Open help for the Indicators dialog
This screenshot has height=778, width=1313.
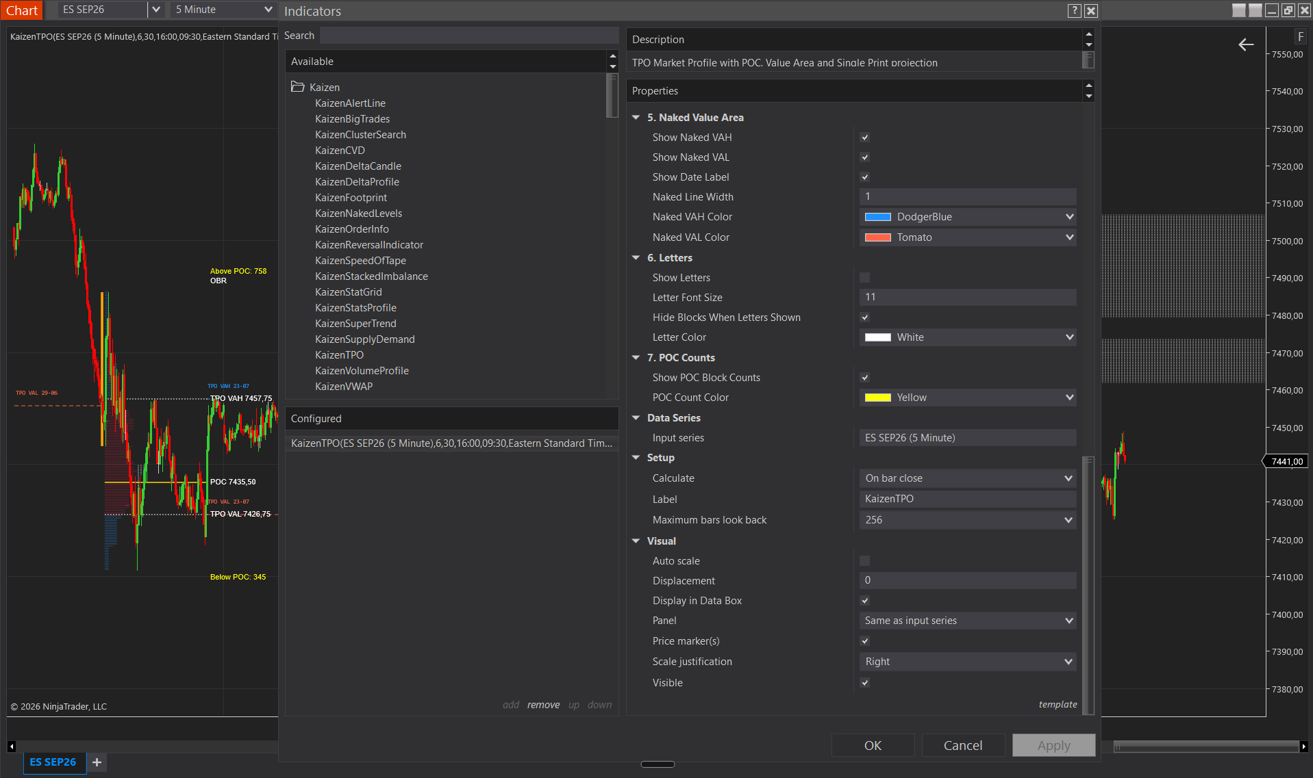[x=1075, y=11]
